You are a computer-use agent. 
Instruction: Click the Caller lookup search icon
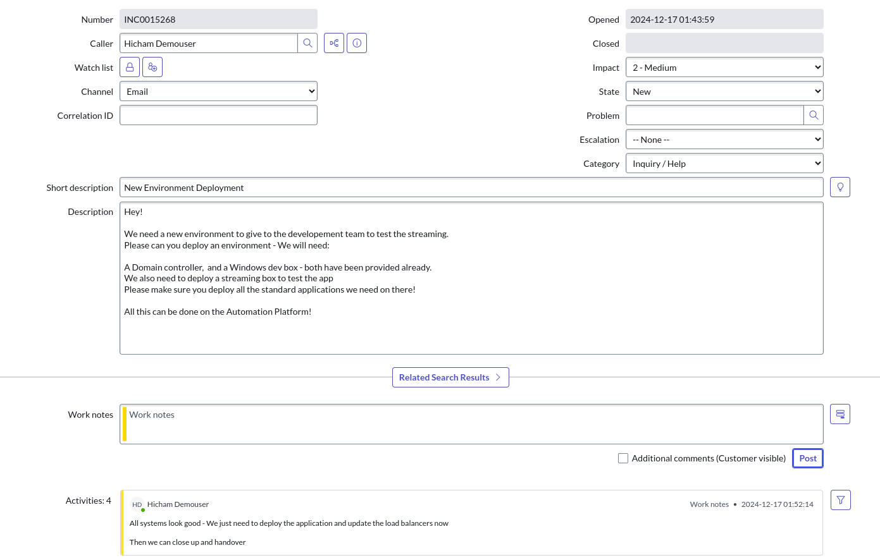pyautogui.click(x=307, y=43)
